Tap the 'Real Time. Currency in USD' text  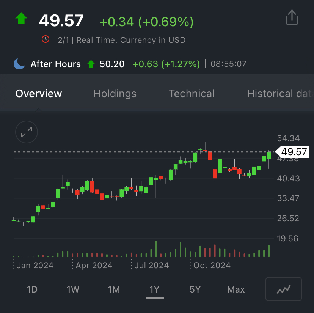pos(131,40)
